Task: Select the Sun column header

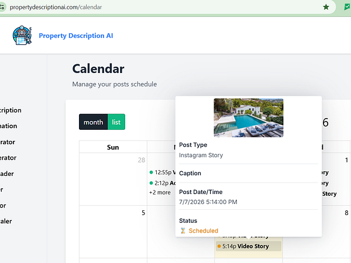Action: [113, 147]
